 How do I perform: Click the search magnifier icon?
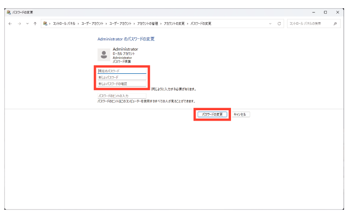[x=335, y=24]
